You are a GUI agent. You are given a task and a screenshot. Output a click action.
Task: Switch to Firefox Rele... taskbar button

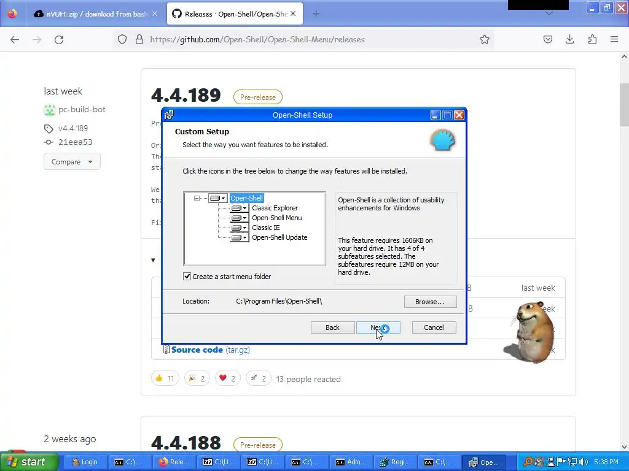174,462
